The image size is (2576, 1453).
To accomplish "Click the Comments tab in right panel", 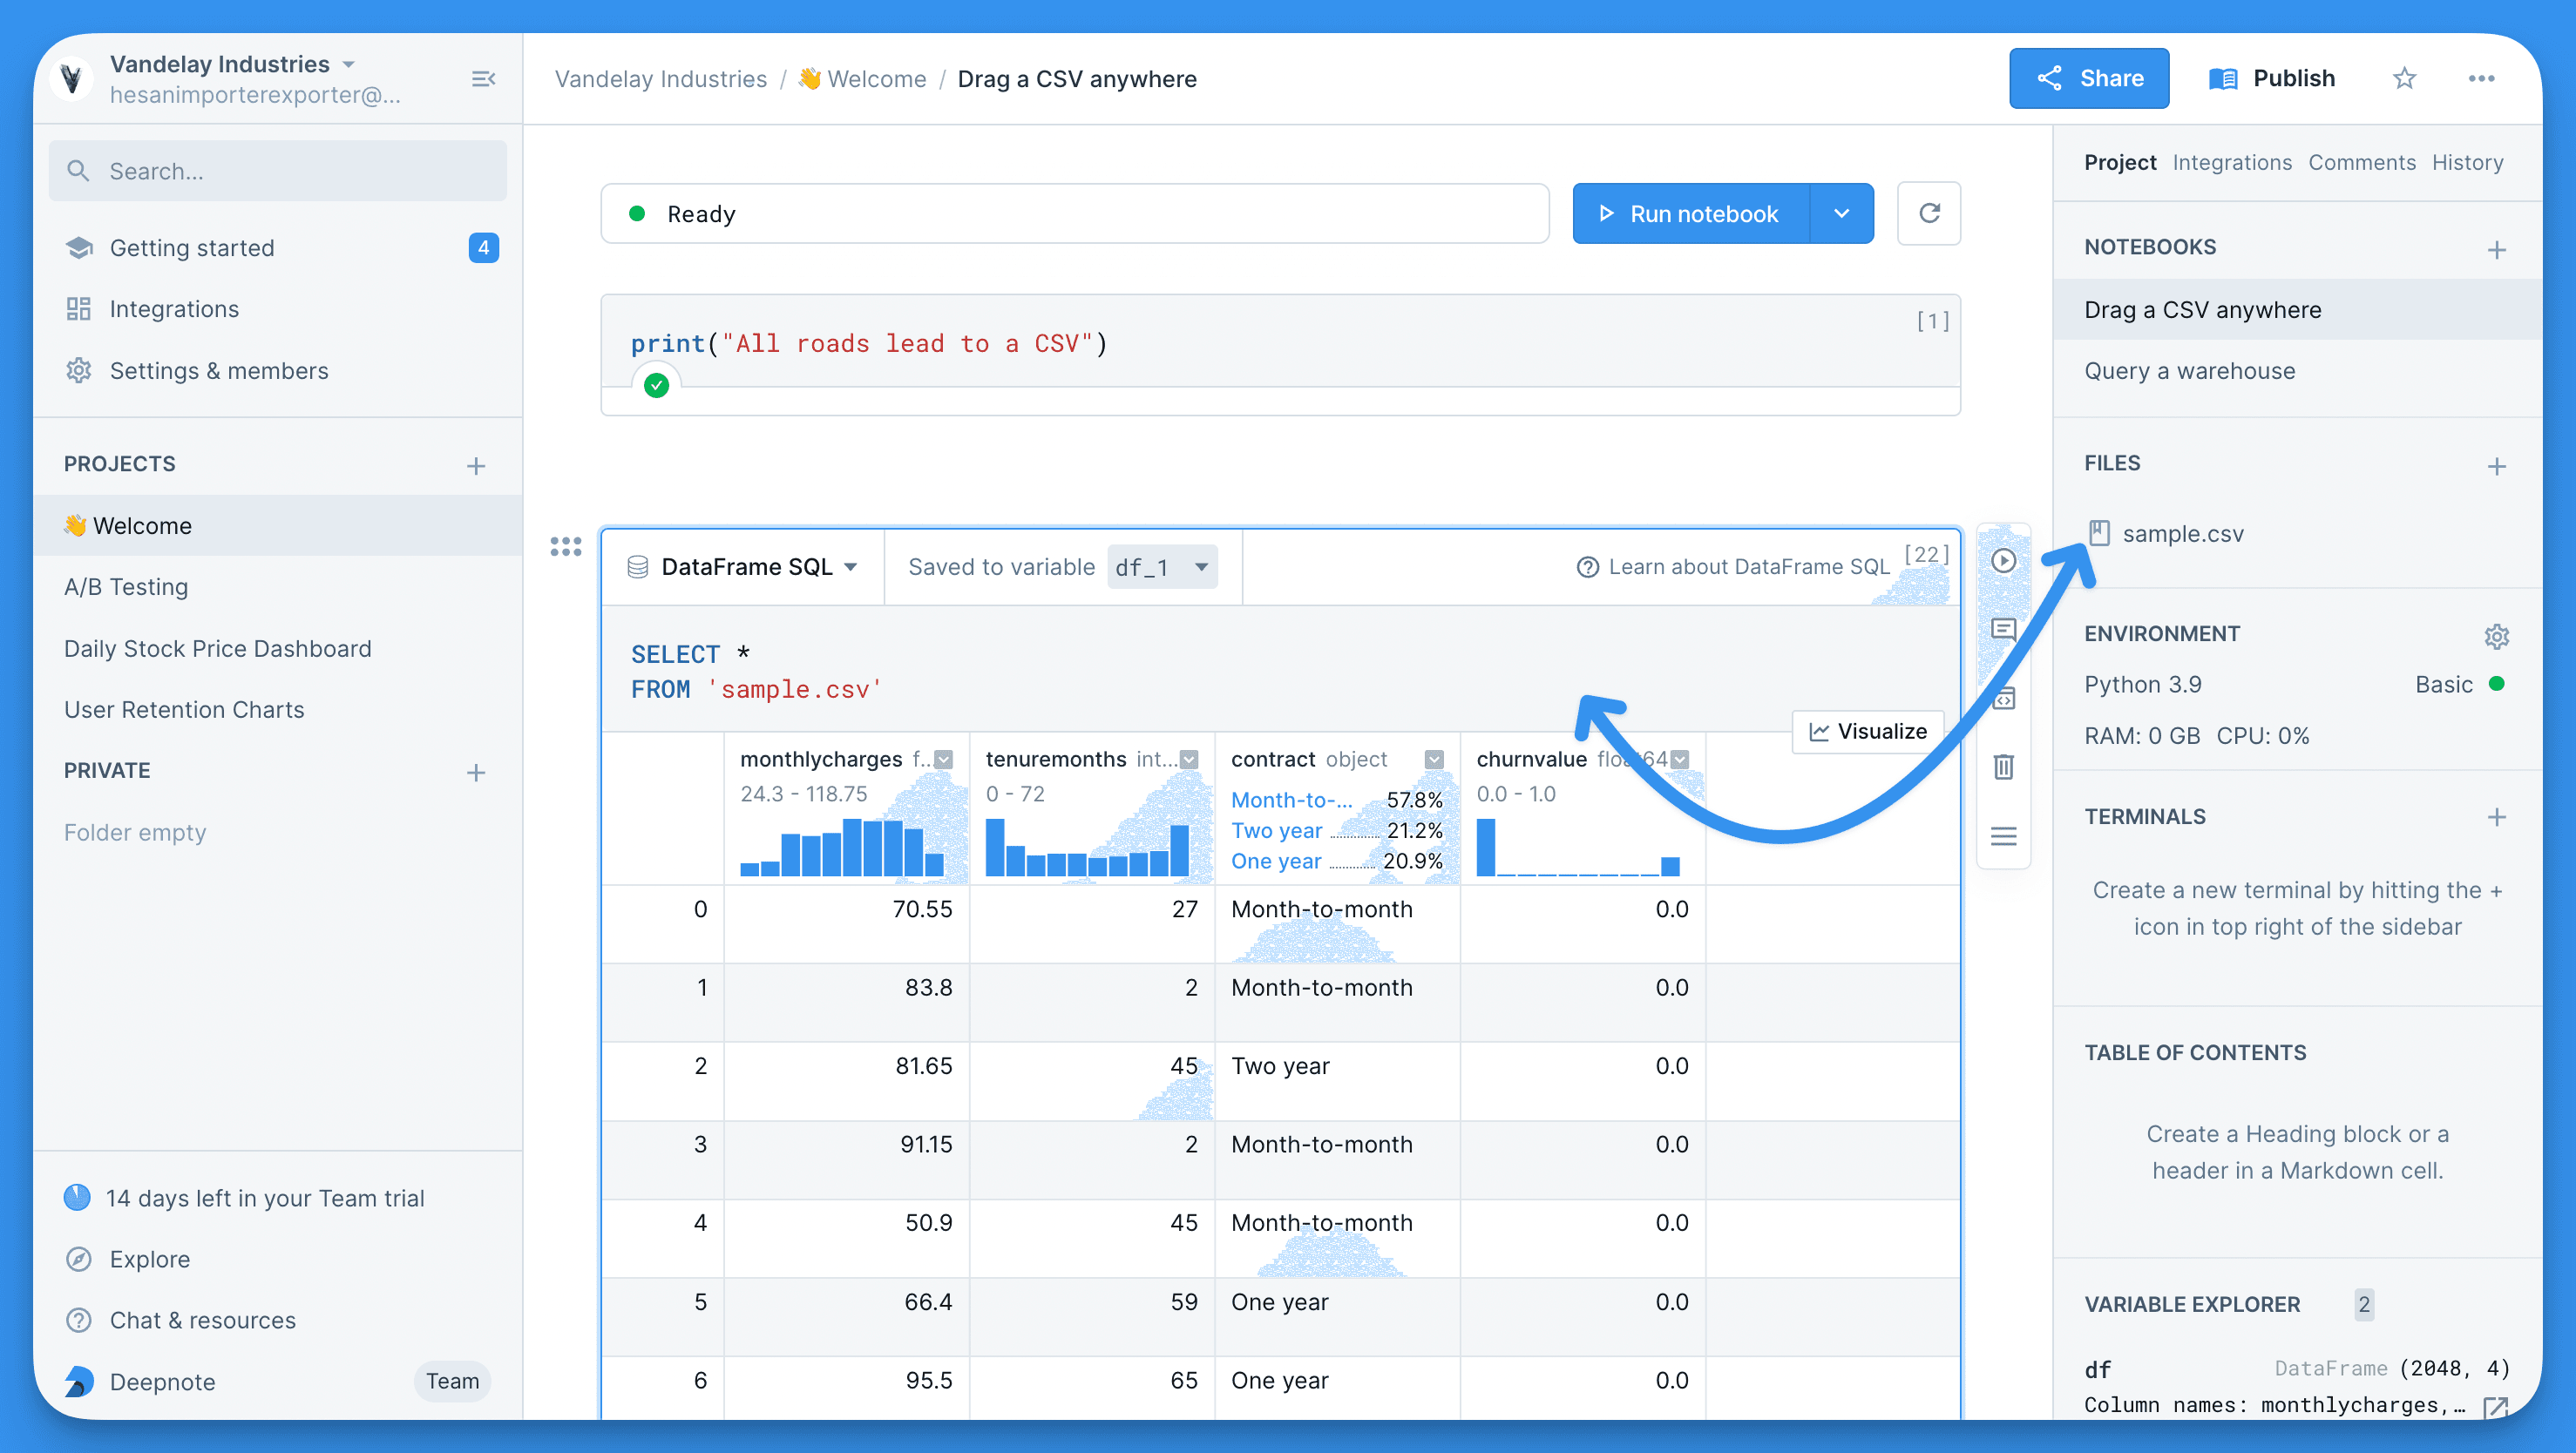I will [x=2362, y=163].
